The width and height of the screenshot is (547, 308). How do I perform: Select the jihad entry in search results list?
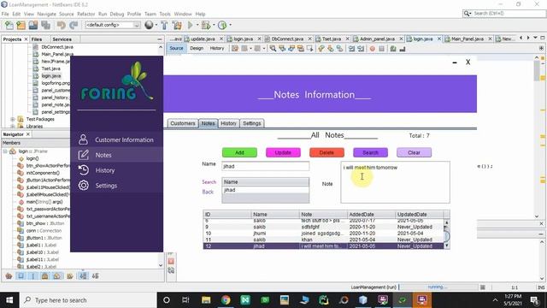266,190
